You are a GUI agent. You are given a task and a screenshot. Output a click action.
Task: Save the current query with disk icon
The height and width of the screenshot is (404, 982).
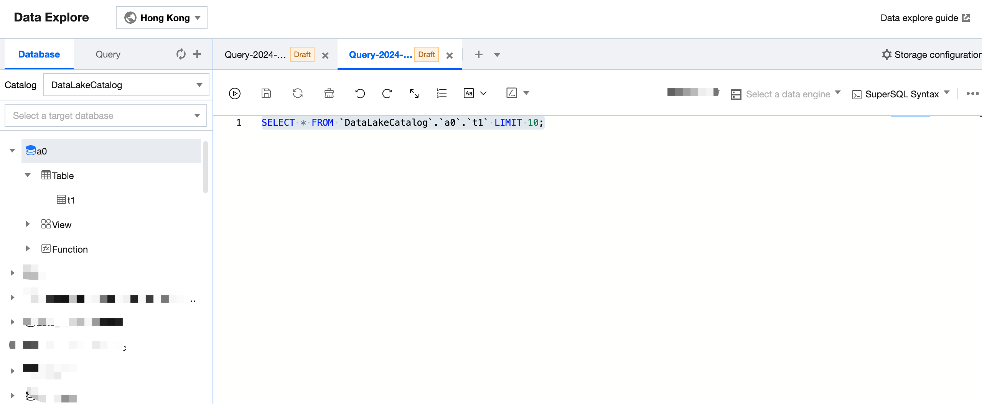pyautogui.click(x=266, y=94)
